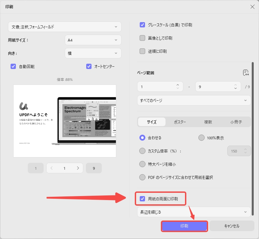259x239 pixels.
Task: Jump to first page button 1
Action: [36, 168]
